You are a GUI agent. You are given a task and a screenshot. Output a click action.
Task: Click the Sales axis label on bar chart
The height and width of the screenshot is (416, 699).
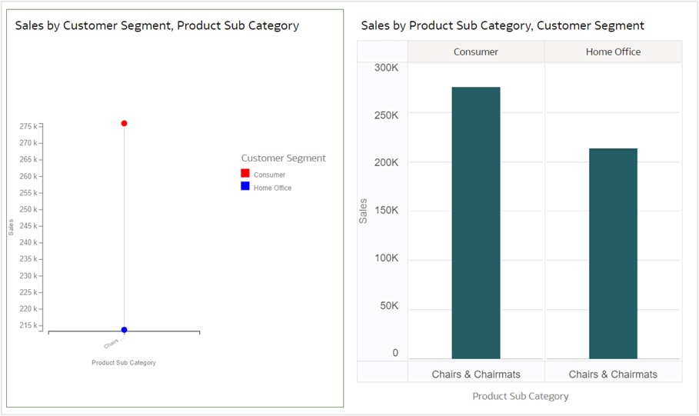364,211
